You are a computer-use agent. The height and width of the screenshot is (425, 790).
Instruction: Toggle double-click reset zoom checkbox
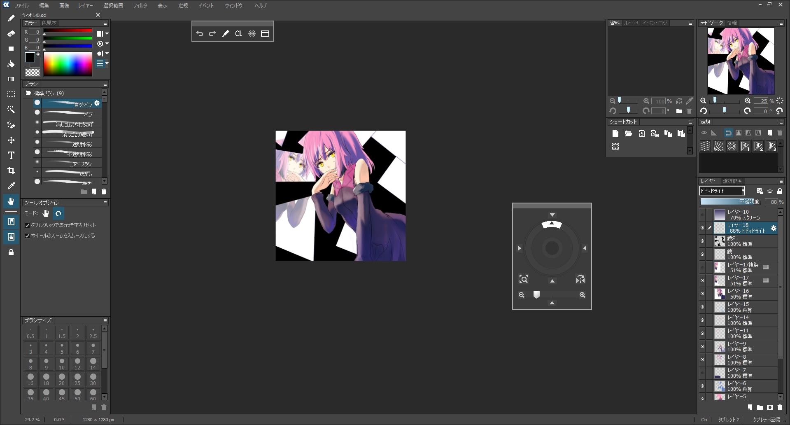pos(28,225)
